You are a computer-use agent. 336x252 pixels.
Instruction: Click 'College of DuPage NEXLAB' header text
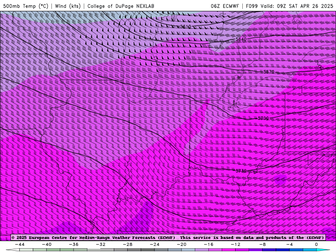121,6
